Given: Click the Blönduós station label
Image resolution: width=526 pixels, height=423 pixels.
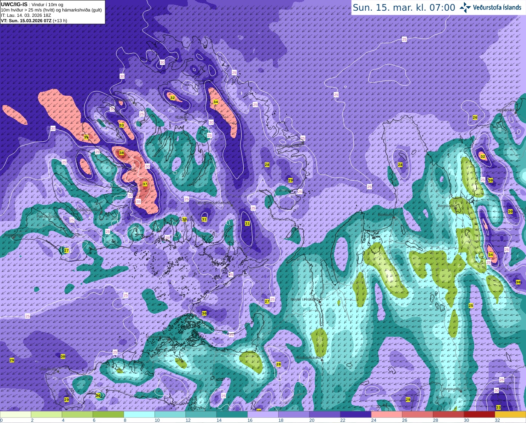Looking at the screenshot, I should click(x=385, y=214).
